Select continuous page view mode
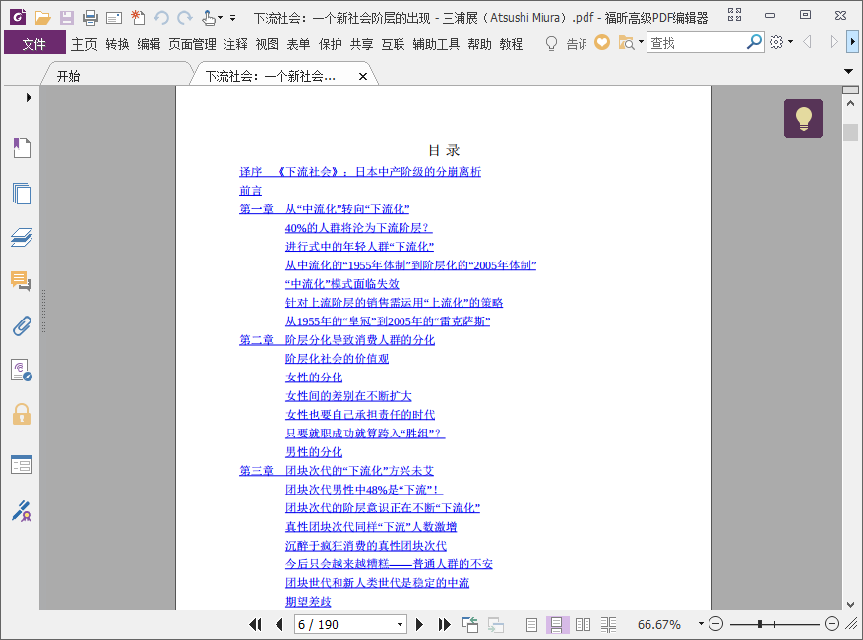Image resolution: width=863 pixels, height=640 pixels. [x=556, y=624]
